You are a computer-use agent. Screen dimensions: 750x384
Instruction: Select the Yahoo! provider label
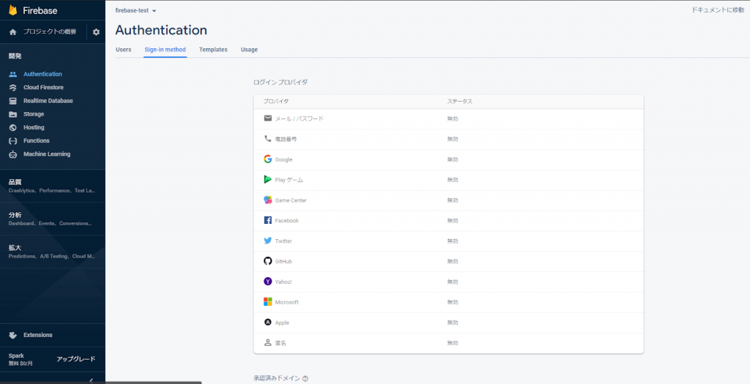point(283,282)
